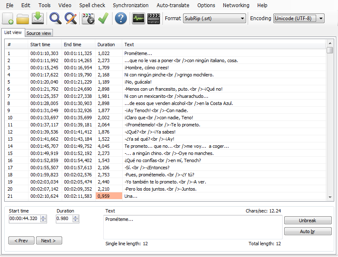This screenshot has width=338, height=257.
Task: Select row 5 '¡No, guácala!'
Action: pos(138,82)
